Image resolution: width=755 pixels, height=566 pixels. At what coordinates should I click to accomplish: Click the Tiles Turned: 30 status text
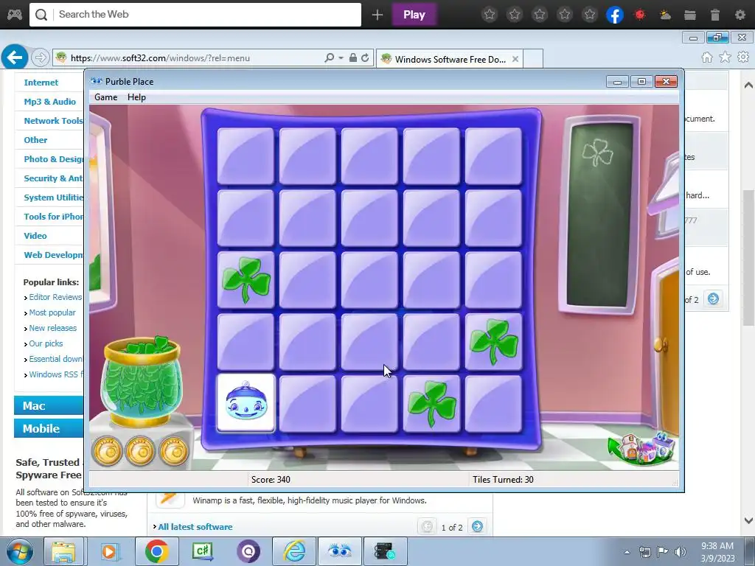[x=503, y=479]
